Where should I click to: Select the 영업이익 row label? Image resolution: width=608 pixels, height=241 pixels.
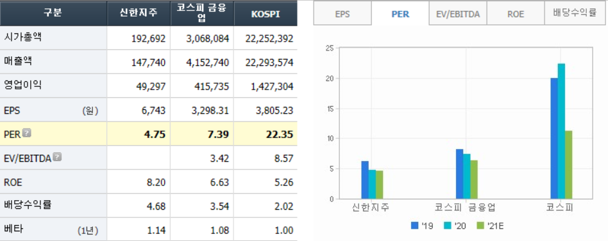pos(22,86)
